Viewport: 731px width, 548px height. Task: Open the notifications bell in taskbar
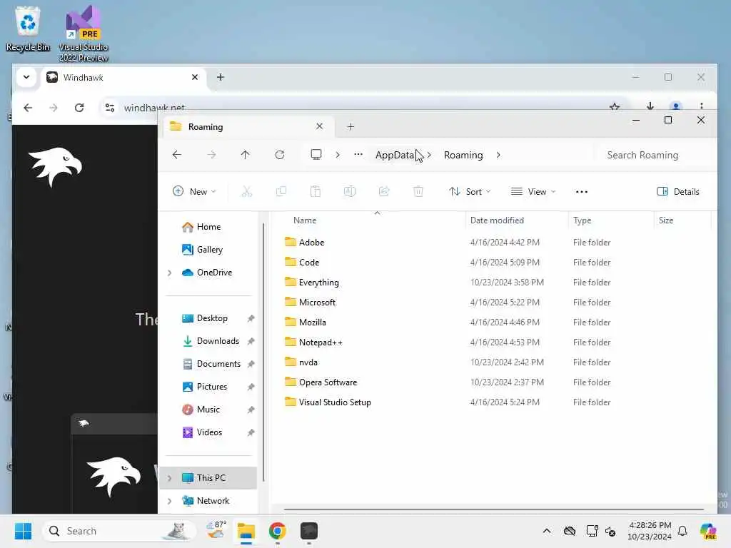tap(682, 531)
